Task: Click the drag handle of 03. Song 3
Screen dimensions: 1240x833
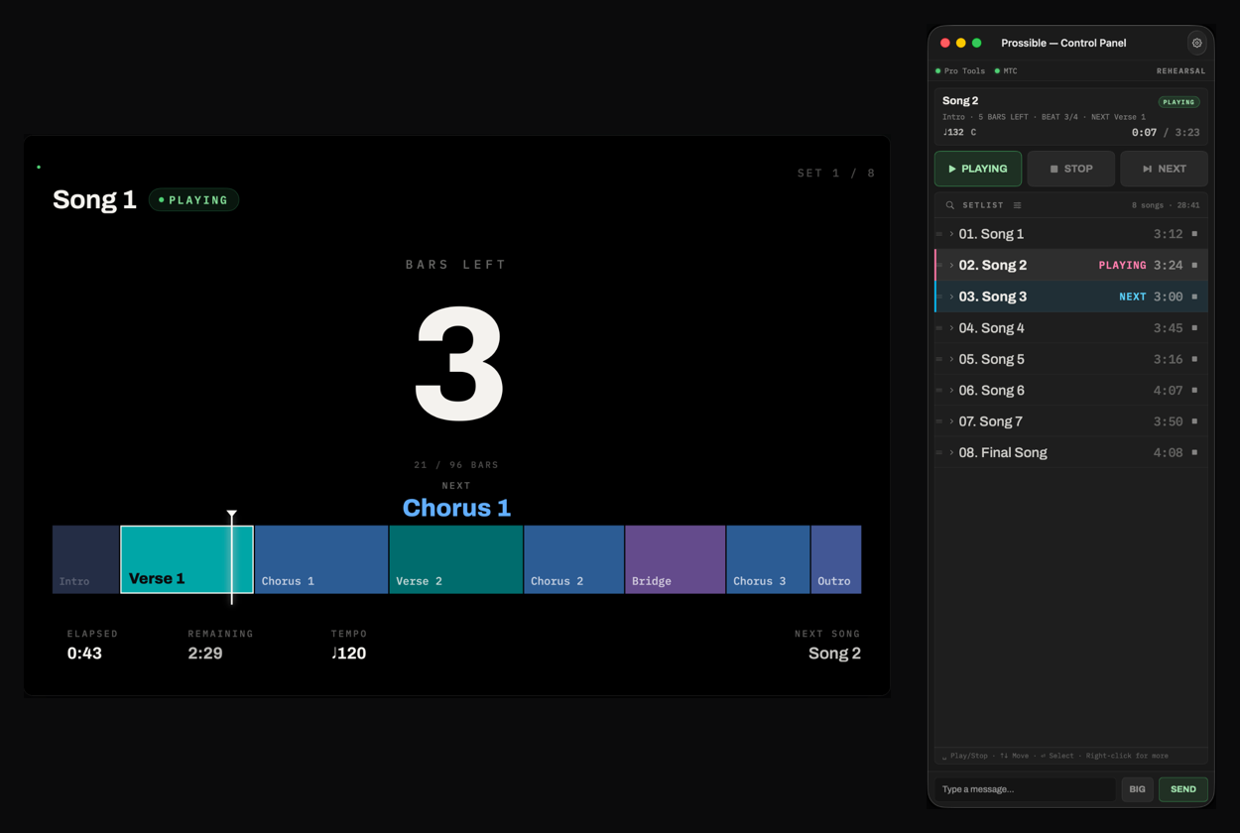Action: click(938, 297)
